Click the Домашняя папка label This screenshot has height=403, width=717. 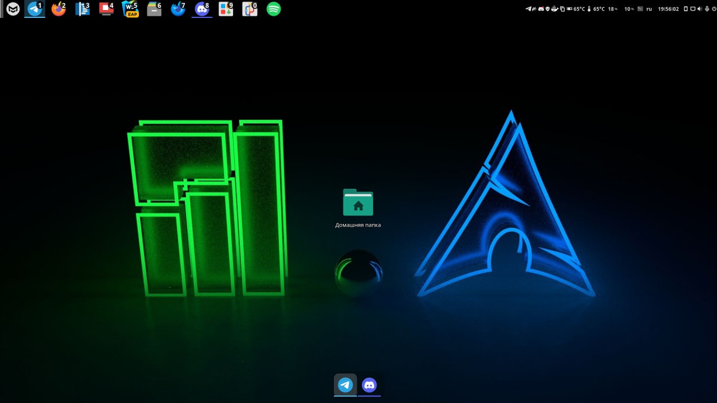[358, 225]
